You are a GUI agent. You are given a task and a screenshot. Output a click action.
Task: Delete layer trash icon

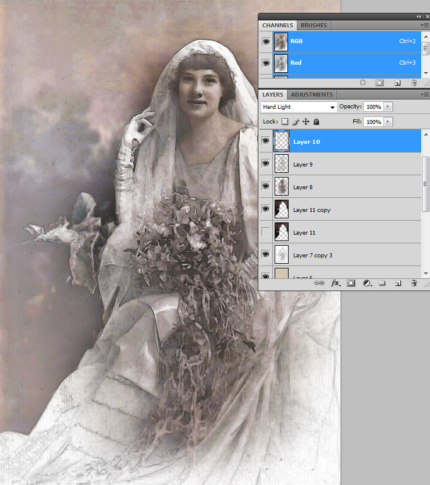[414, 283]
